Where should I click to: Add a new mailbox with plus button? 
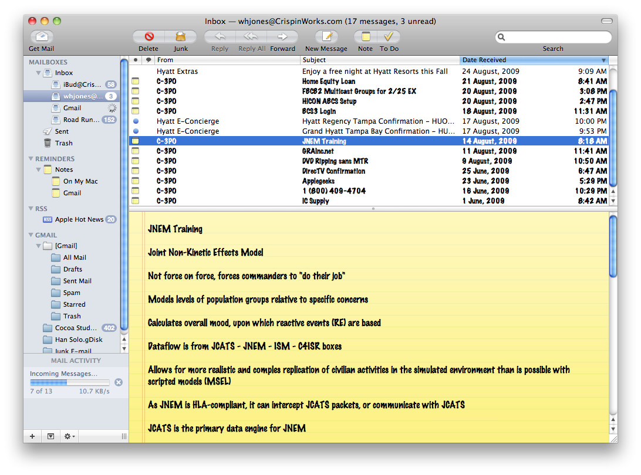coord(32,436)
